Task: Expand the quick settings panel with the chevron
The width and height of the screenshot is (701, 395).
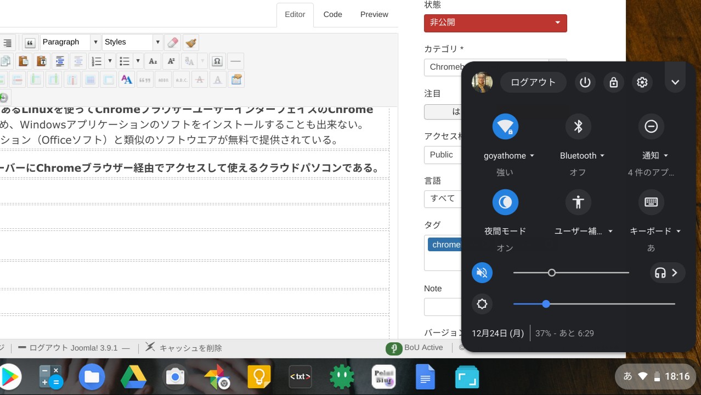Action: (675, 82)
